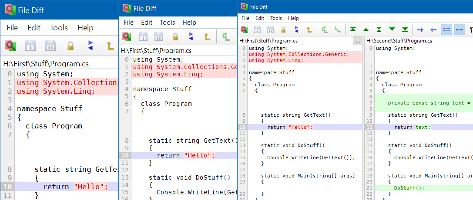Click compare magnifier icon in left window
The width and height of the screenshot is (473, 200).
point(10,46)
